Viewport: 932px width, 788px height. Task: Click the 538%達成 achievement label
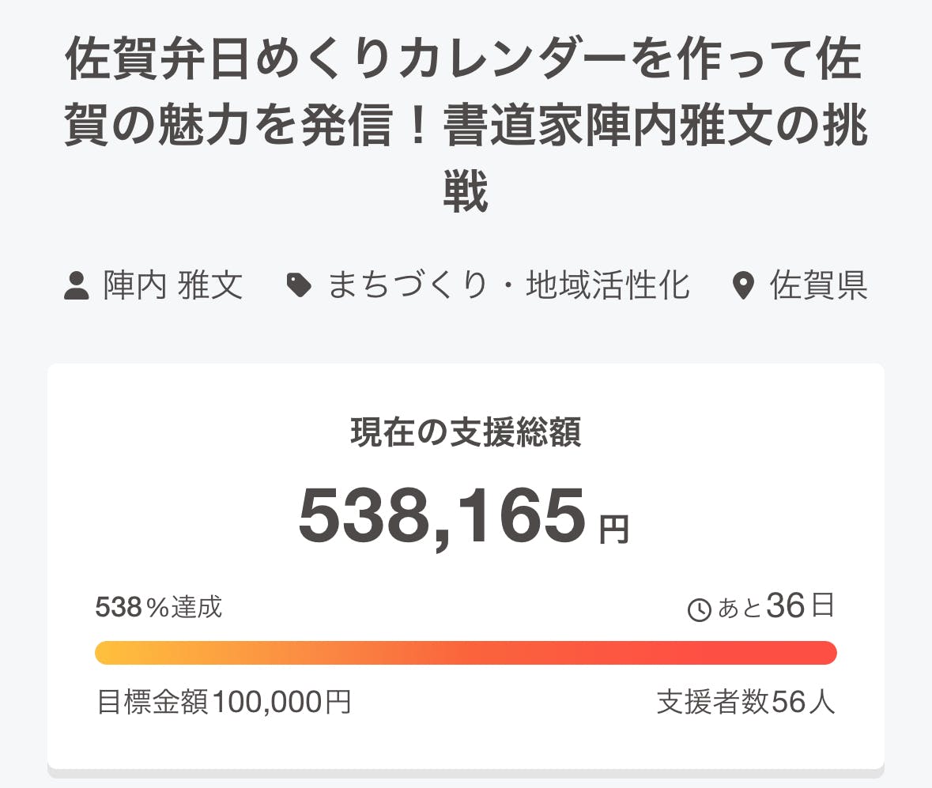click(159, 608)
